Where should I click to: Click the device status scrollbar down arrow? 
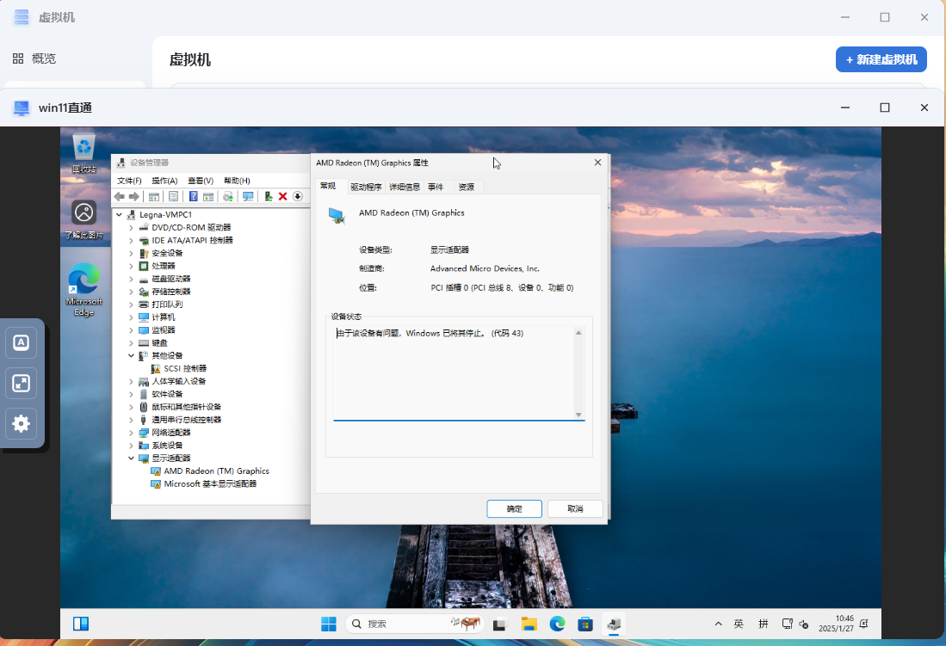(578, 415)
